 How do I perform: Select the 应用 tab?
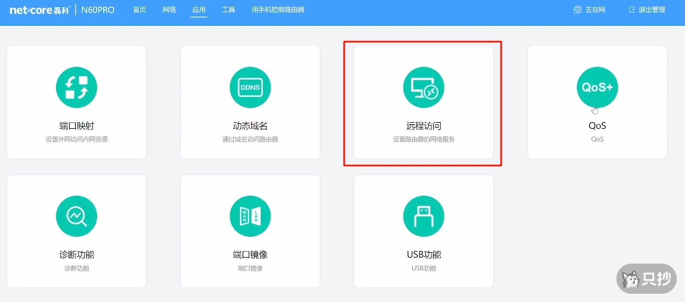(199, 10)
